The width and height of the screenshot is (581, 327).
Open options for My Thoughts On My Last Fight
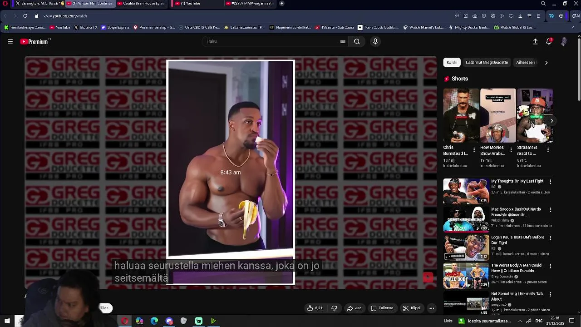point(551,182)
